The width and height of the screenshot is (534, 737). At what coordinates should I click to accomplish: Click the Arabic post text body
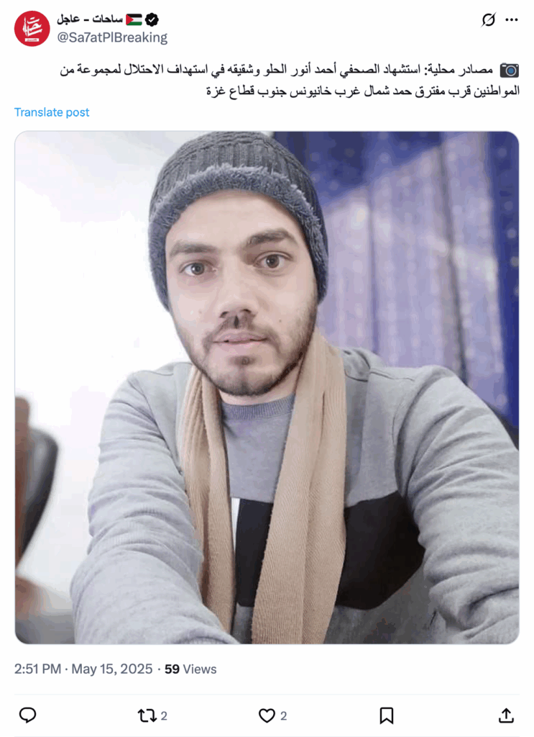tap(290, 80)
